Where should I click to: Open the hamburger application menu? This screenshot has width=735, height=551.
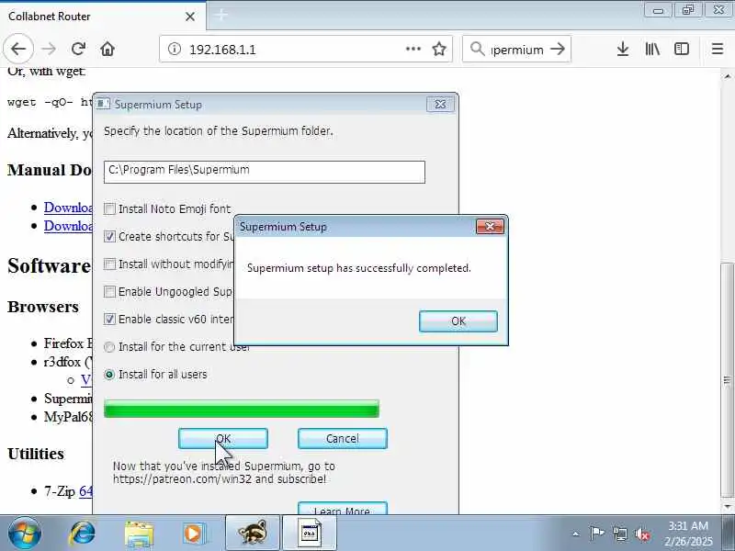(718, 49)
